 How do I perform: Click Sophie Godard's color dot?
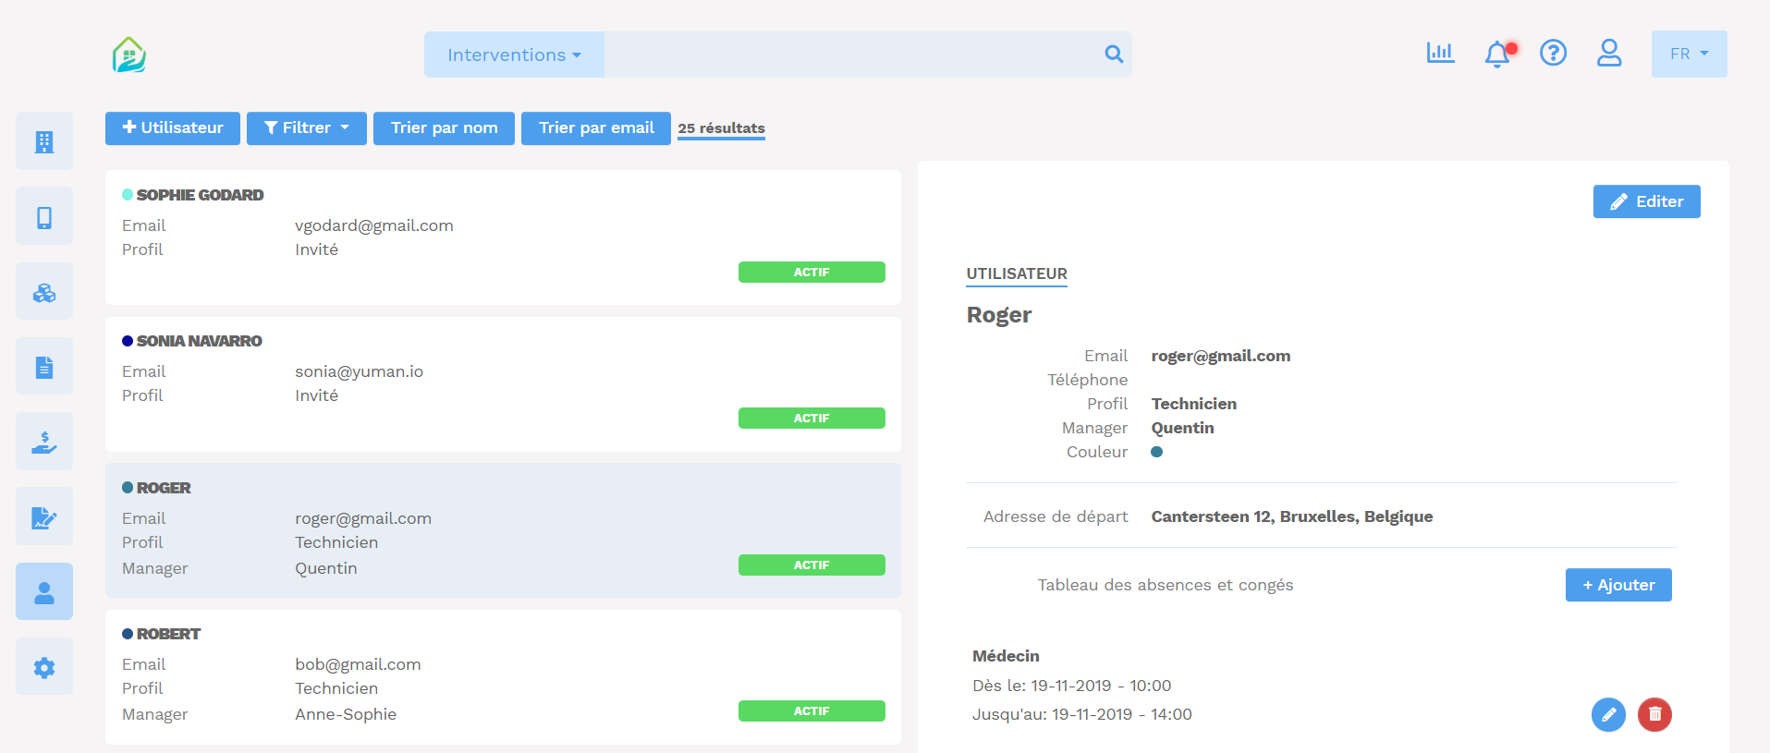(128, 195)
